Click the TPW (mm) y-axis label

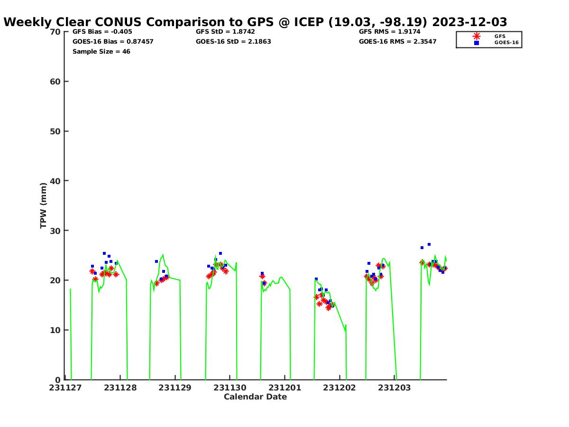click(44, 205)
